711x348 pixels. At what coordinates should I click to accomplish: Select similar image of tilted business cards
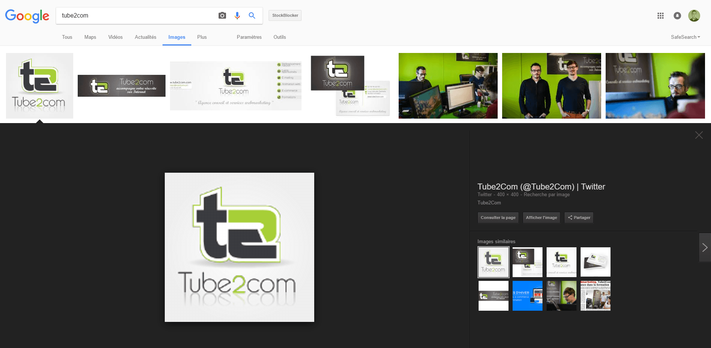[596, 262]
